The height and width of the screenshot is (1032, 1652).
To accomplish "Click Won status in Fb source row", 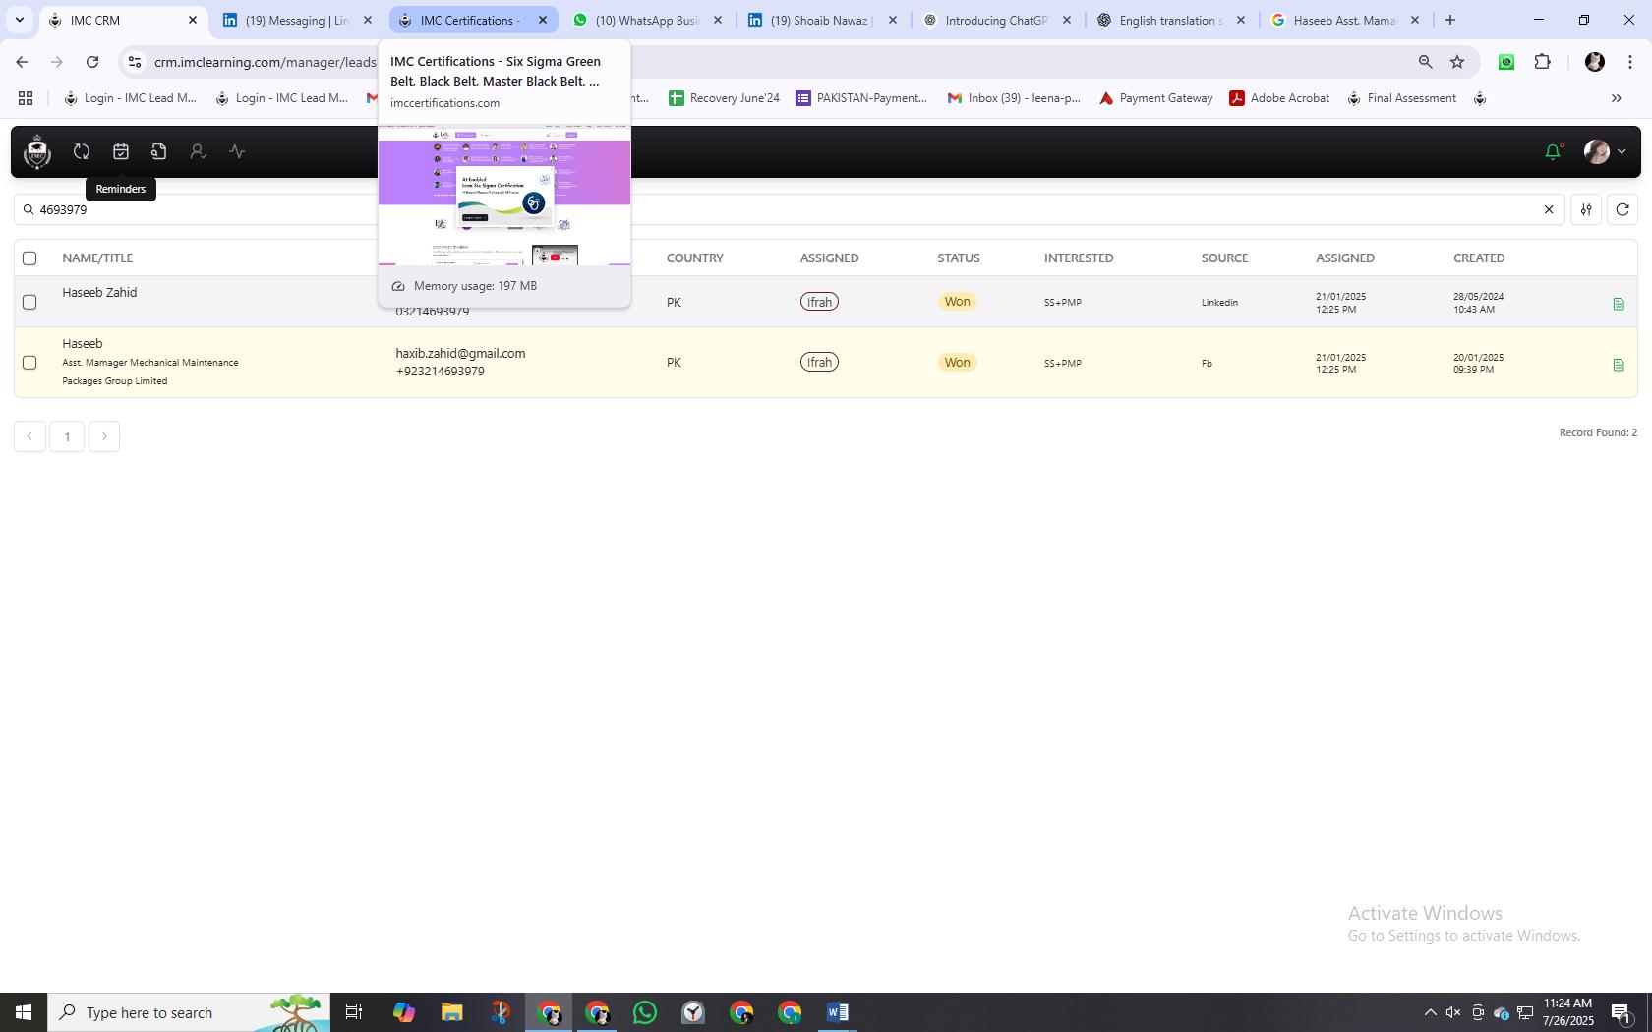I will pos(957,363).
